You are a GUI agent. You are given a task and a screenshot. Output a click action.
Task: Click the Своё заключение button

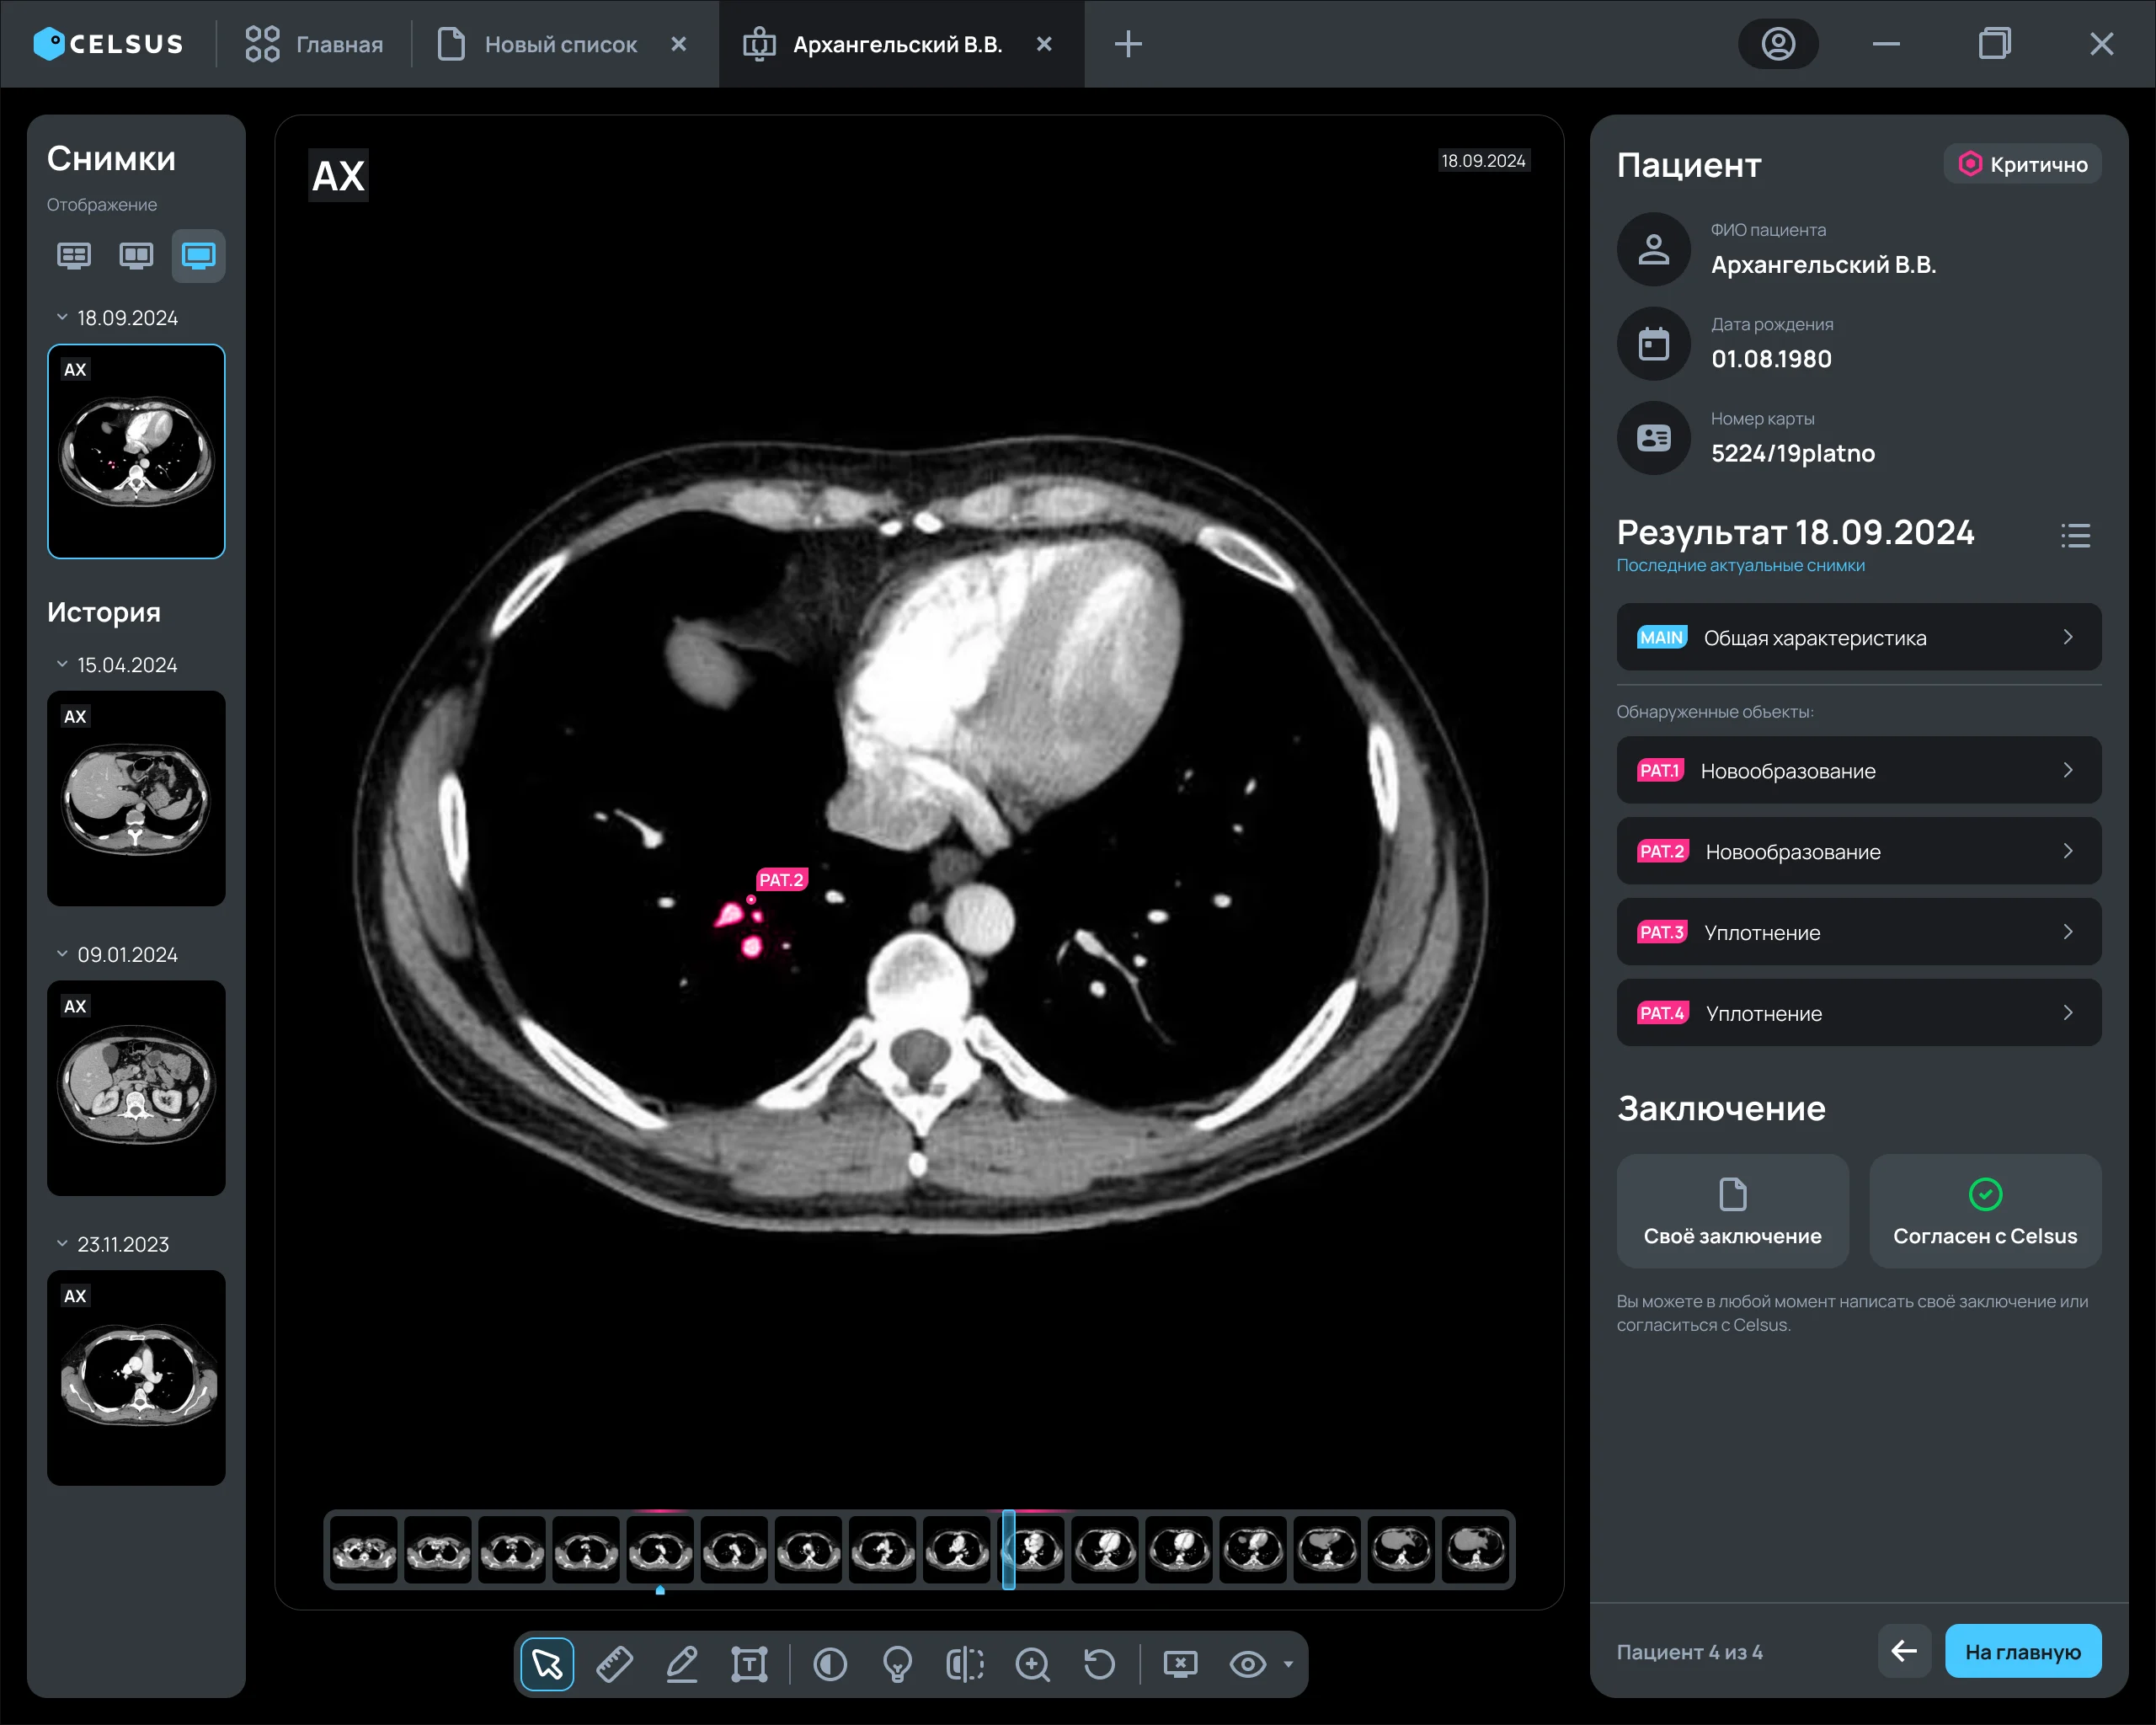coord(1733,1212)
